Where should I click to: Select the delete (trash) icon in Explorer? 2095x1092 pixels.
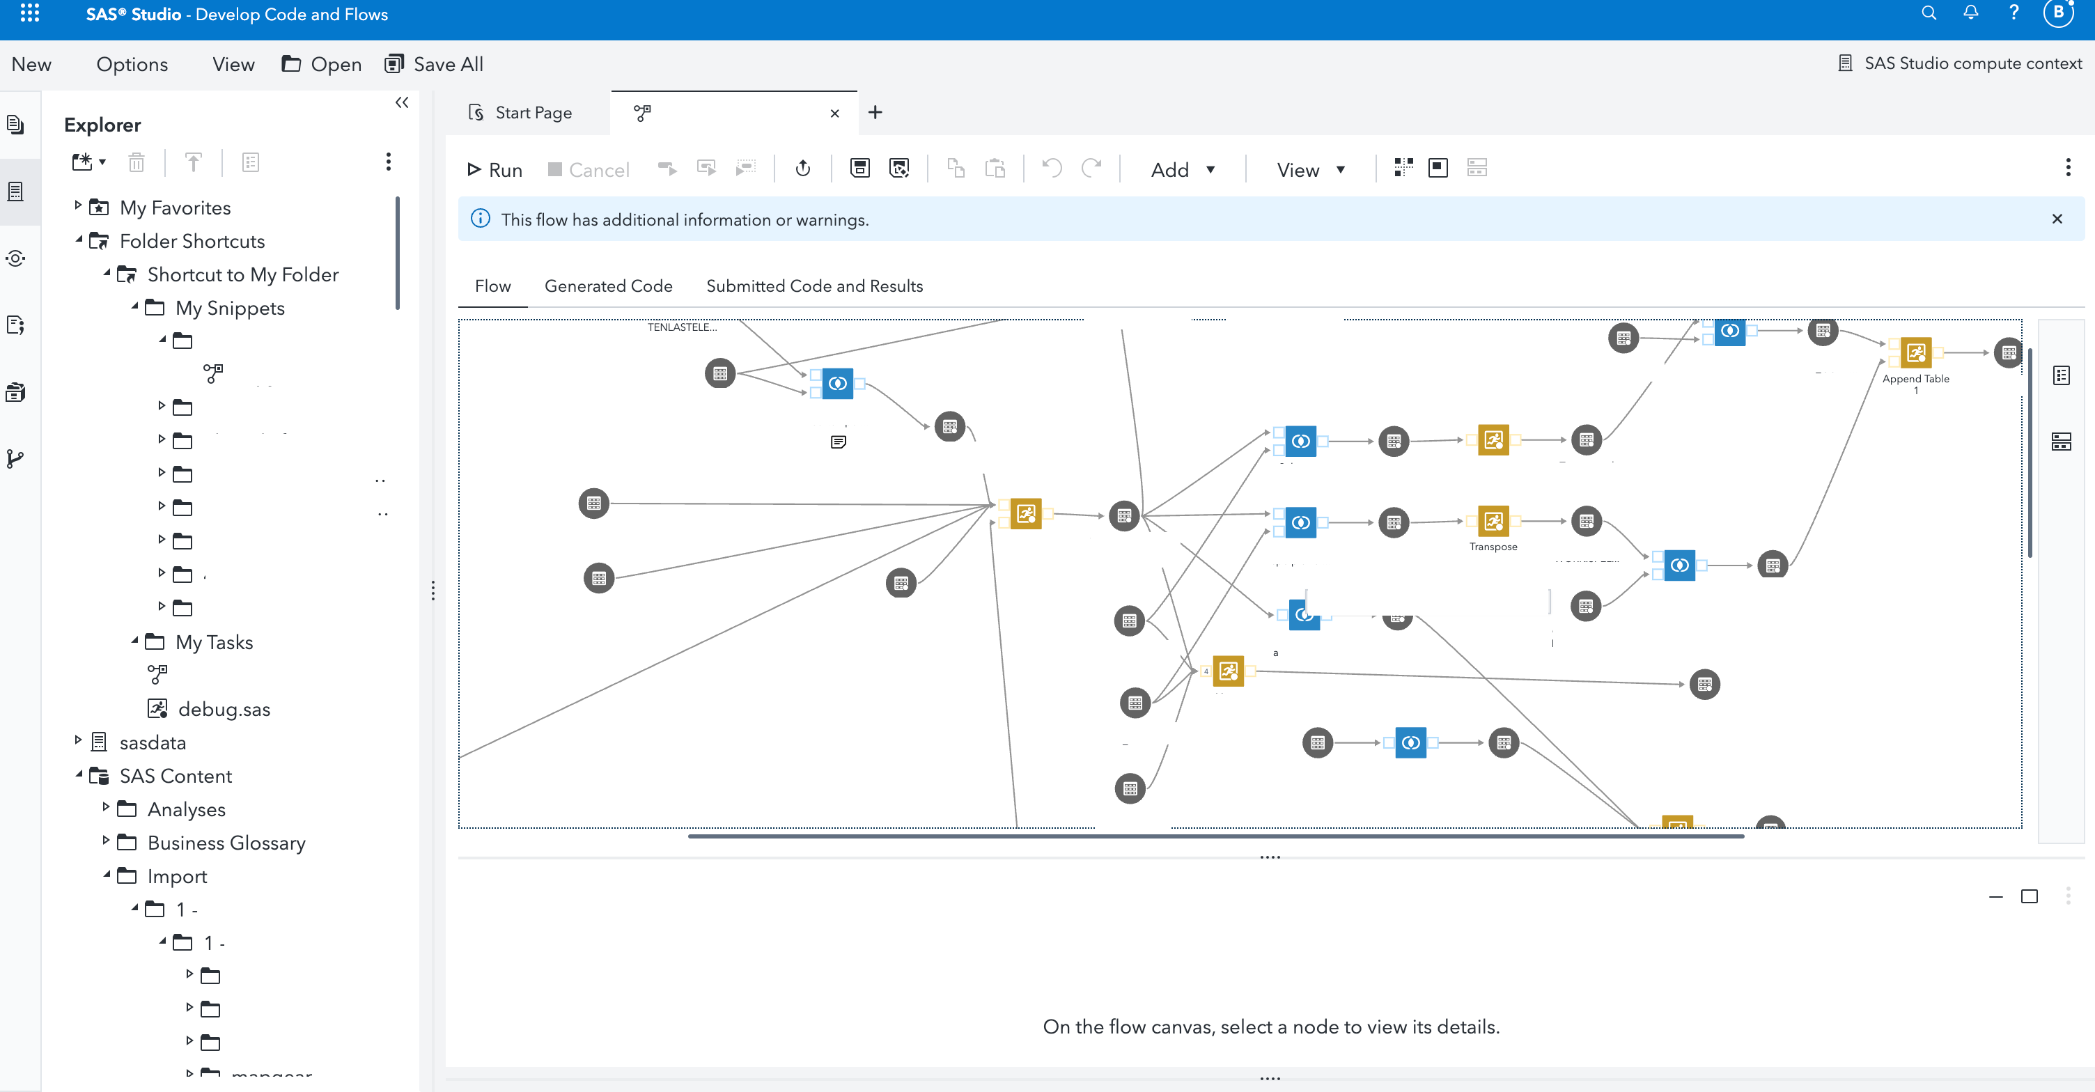point(136,162)
